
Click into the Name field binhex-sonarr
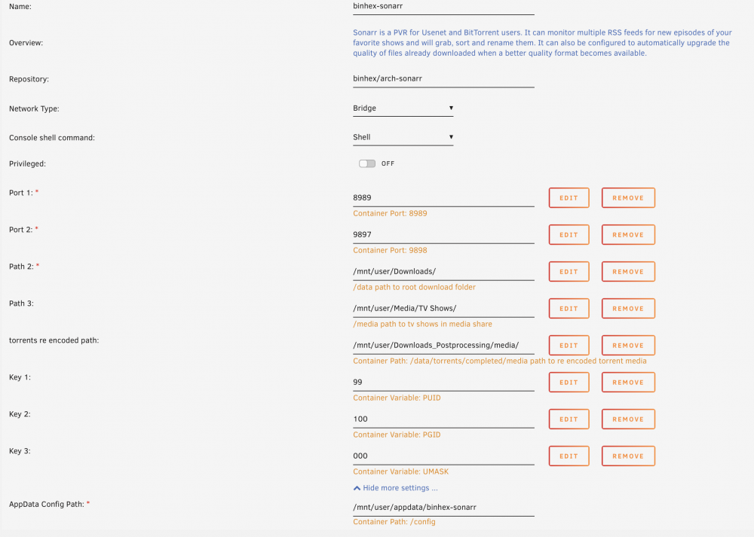coord(443,7)
